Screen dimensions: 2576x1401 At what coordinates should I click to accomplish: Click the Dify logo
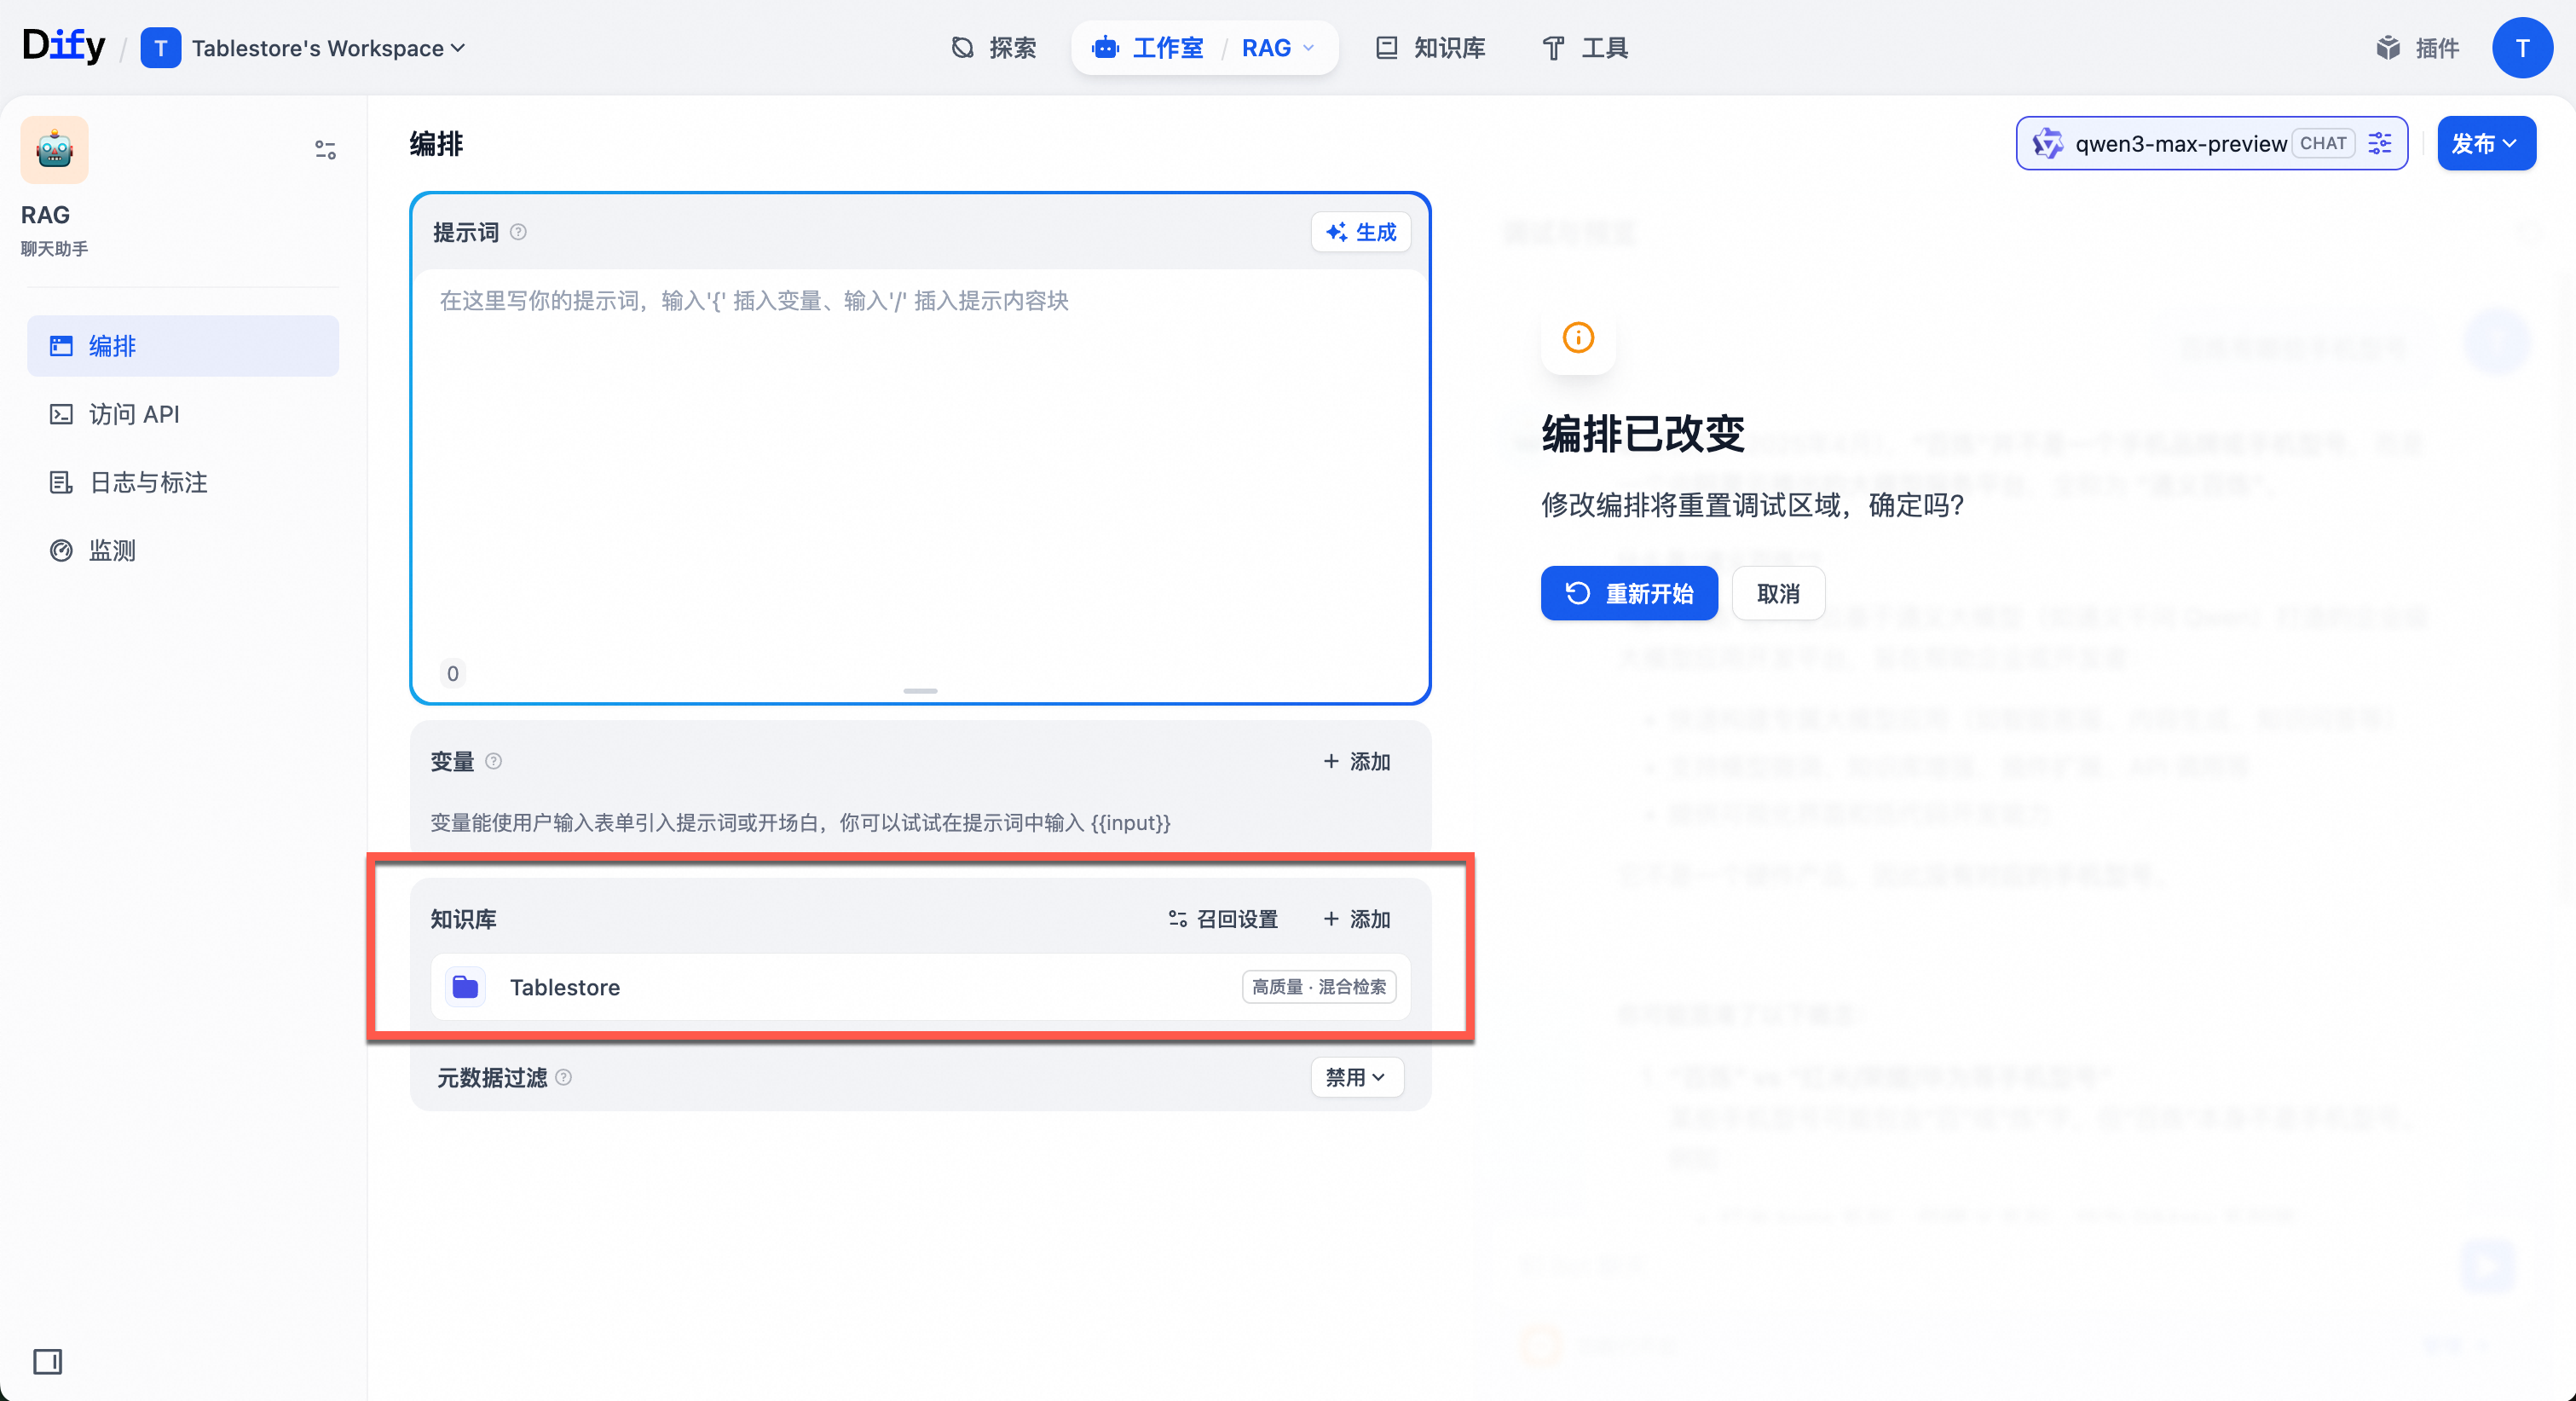63,46
